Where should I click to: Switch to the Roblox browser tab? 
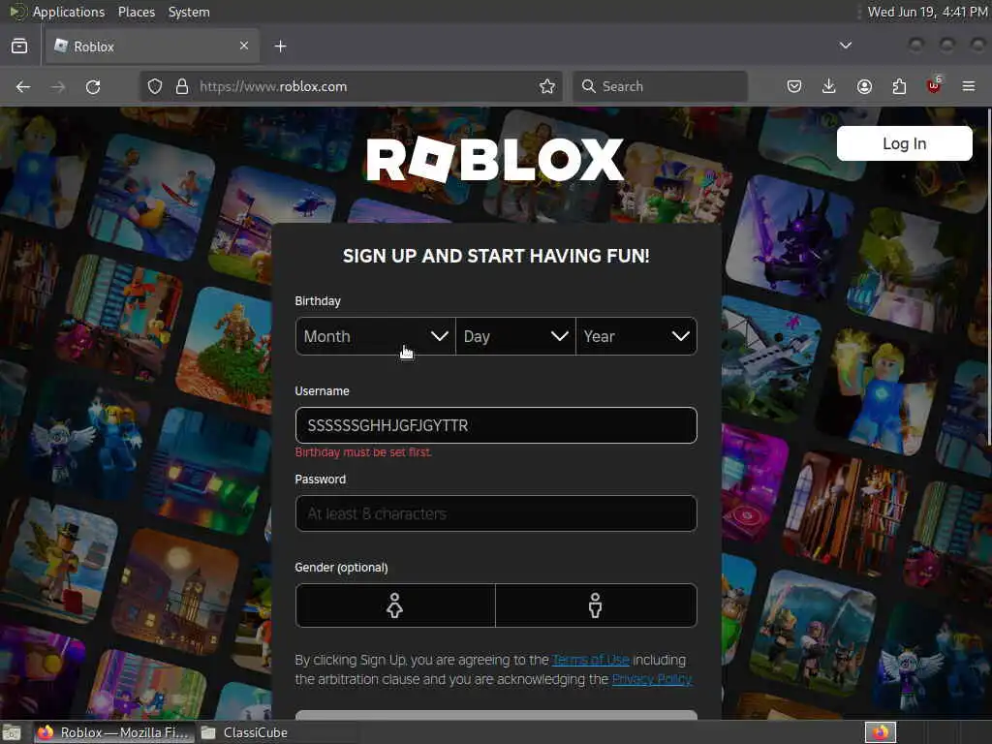[x=152, y=46]
